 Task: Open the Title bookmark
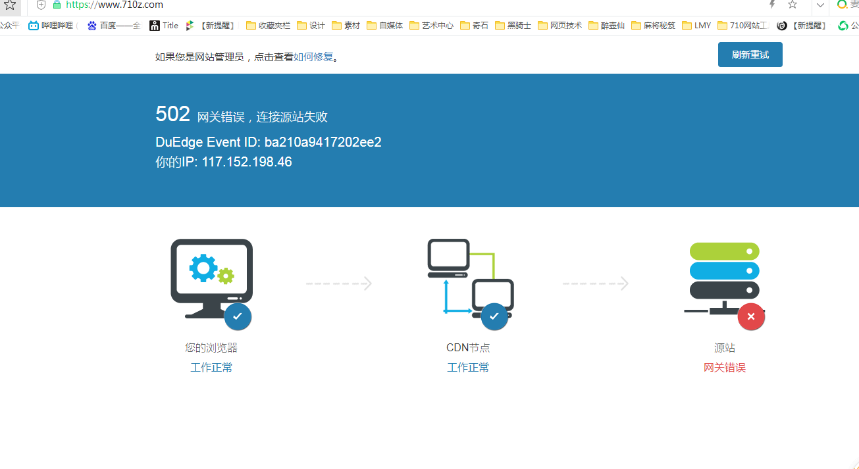click(x=164, y=26)
